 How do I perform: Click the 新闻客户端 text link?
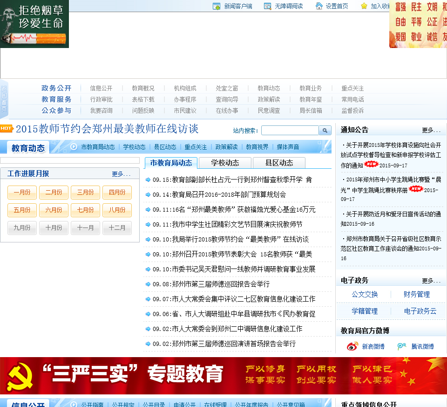238,6
